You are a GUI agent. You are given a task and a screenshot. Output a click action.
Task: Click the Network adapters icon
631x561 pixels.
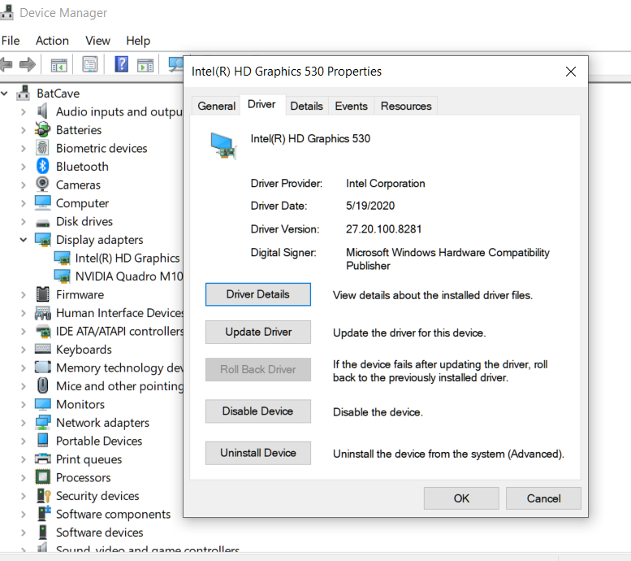click(43, 422)
